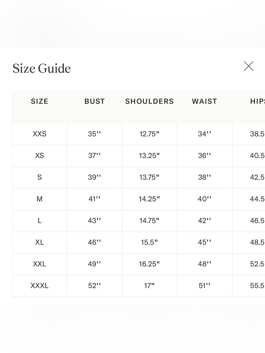265x353 pixels.
Task: Click the Size Guide title text
Action: tap(42, 68)
